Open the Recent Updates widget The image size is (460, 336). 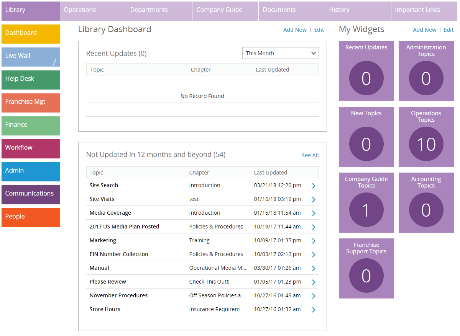pyautogui.click(x=366, y=71)
